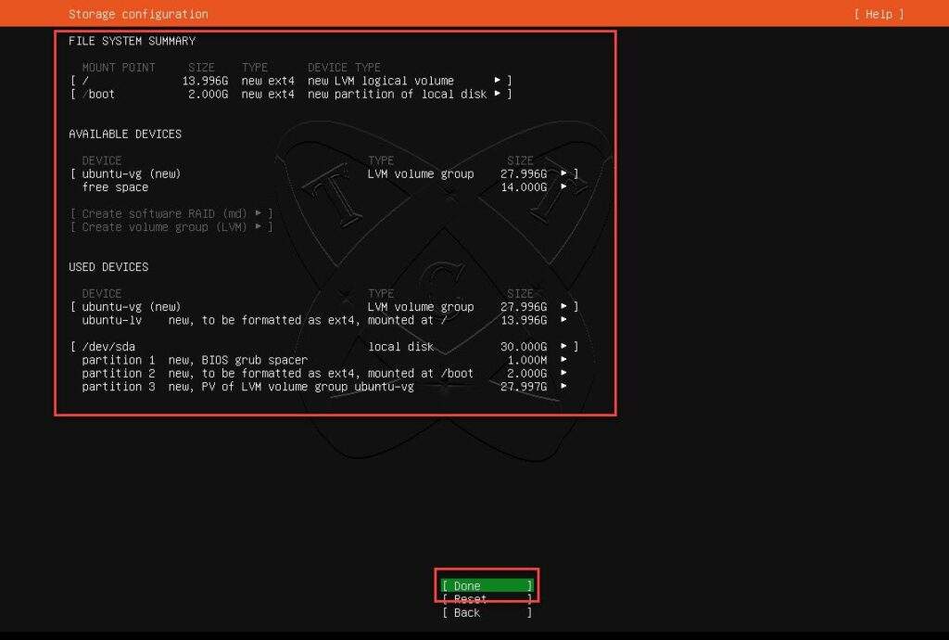Select the /boot mount point entry
The width and height of the screenshot is (949, 640).
[x=291, y=94]
